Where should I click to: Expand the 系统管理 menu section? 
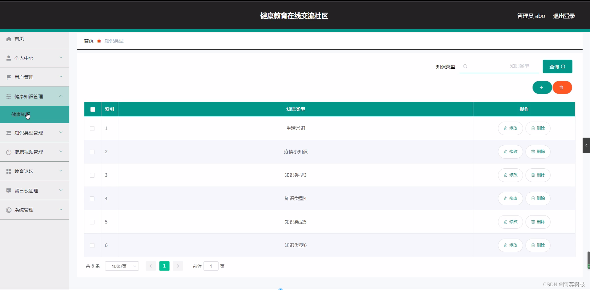point(35,210)
